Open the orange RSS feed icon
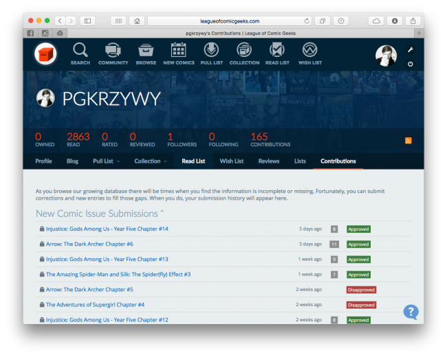Viewport: 447px width, 357px height. click(x=408, y=141)
